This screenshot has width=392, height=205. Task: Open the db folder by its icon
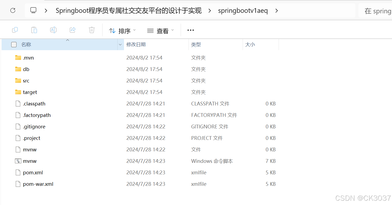coord(18,69)
